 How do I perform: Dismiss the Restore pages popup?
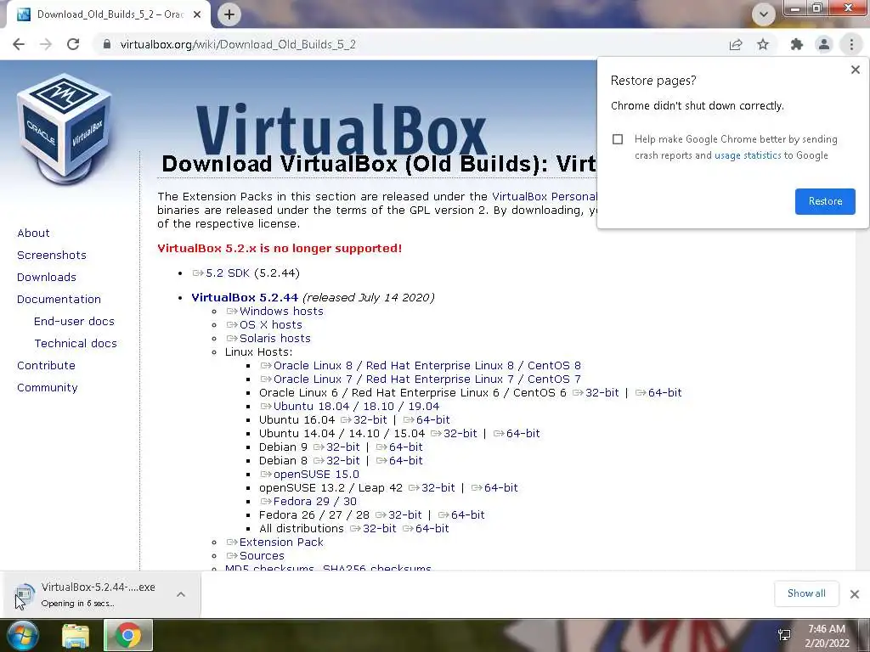click(855, 70)
